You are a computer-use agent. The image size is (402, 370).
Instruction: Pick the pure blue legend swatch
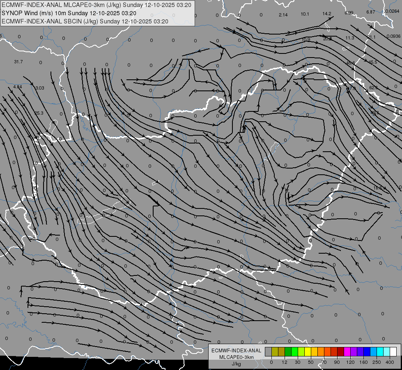[367, 351]
